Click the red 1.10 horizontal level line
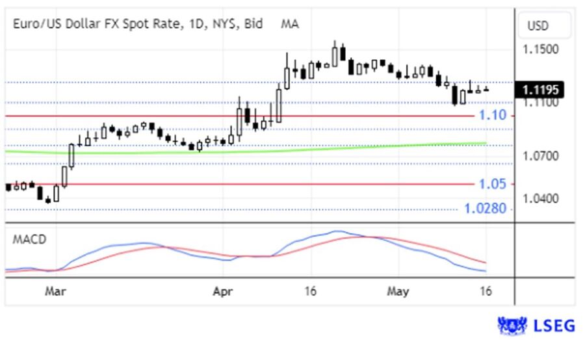The width and height of the screenshot is (585, 340). click(x=239, y=116)
